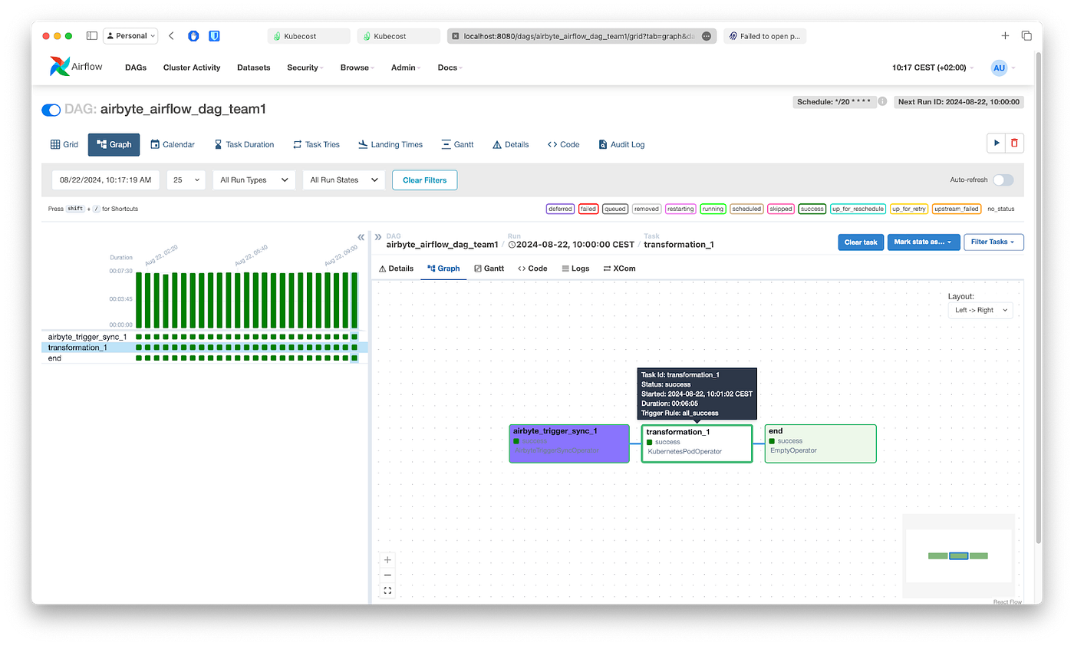Click the base date input field
1074x646 pixels.
106,180
